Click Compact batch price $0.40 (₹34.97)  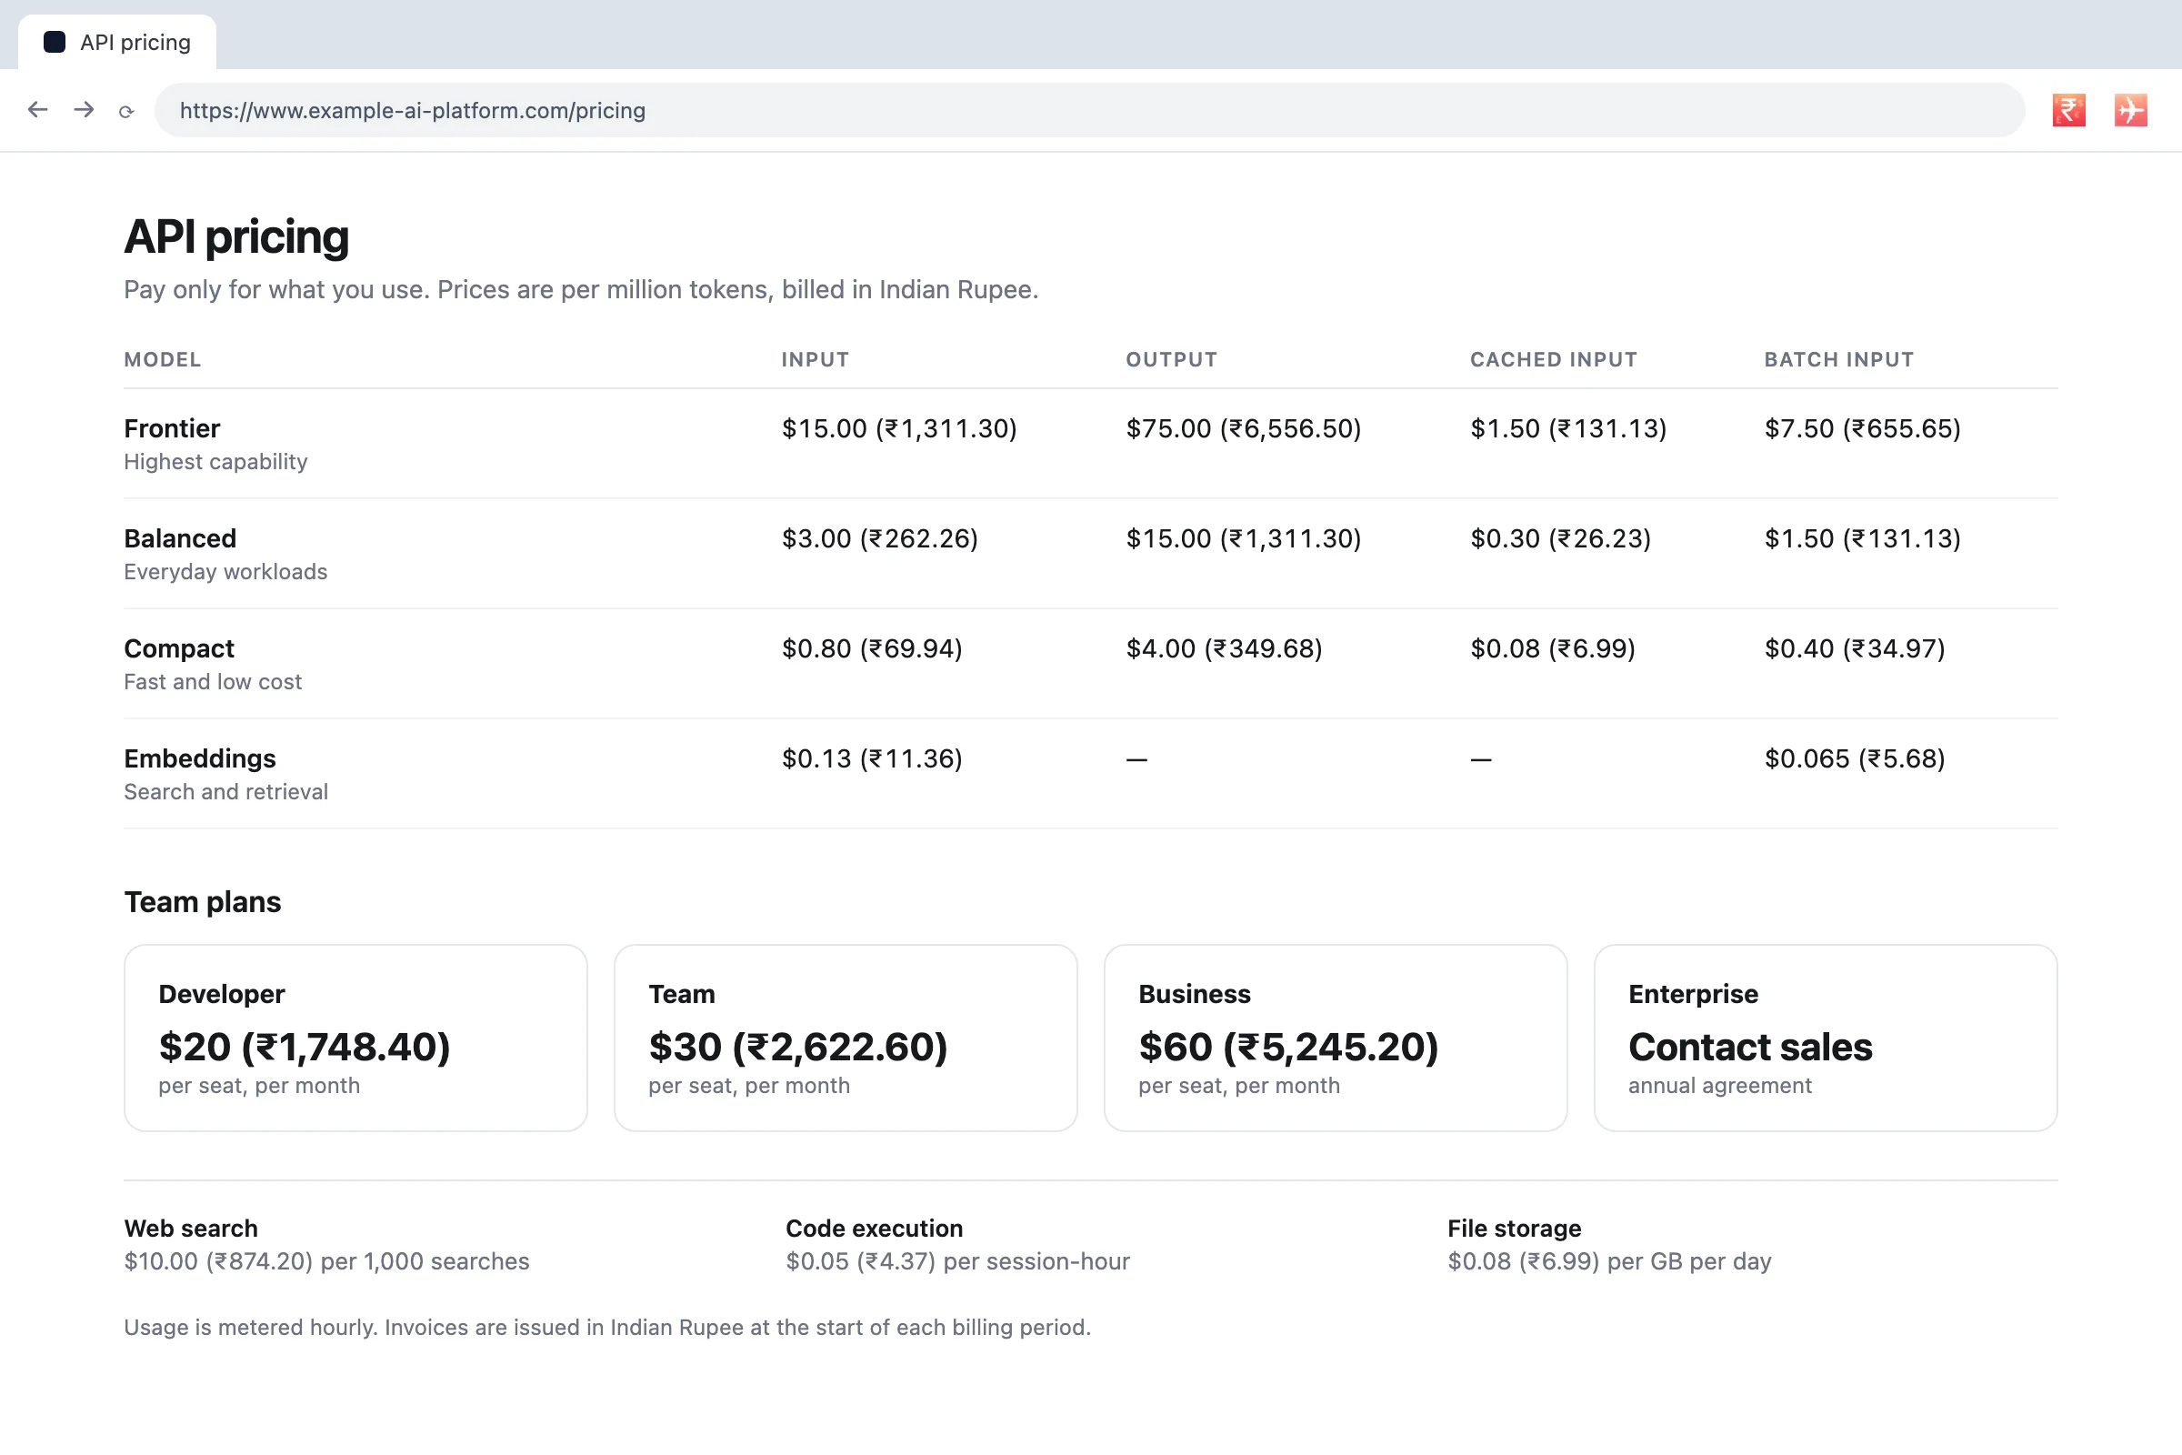[1855, 648]
